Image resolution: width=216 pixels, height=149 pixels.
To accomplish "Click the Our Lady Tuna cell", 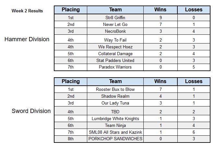I will [115, 103].
